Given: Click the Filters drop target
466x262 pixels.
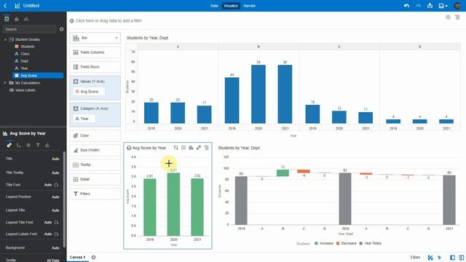Looking at the screenshot, I should (95, 194).
